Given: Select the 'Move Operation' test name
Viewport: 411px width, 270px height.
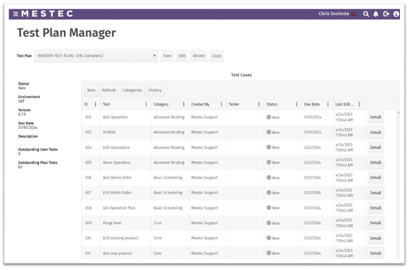Looking at the screenshot, I should click(116, 162).
